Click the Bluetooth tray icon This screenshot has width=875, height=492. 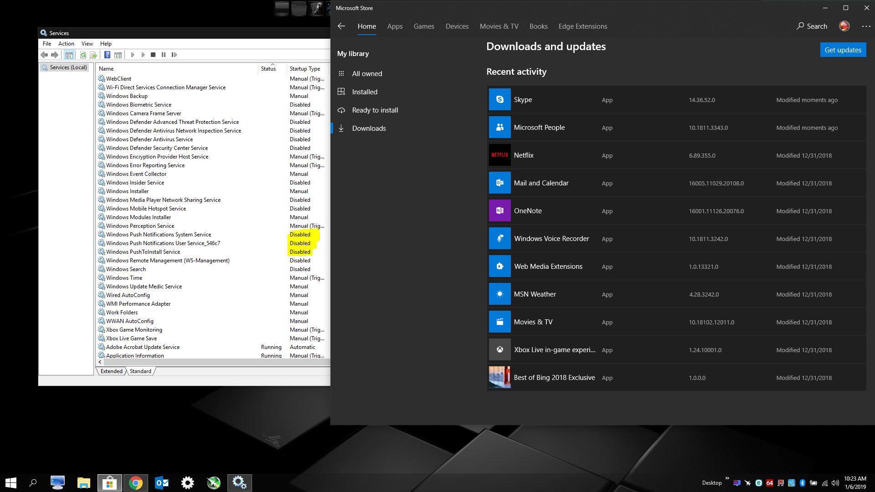point(803,483)
